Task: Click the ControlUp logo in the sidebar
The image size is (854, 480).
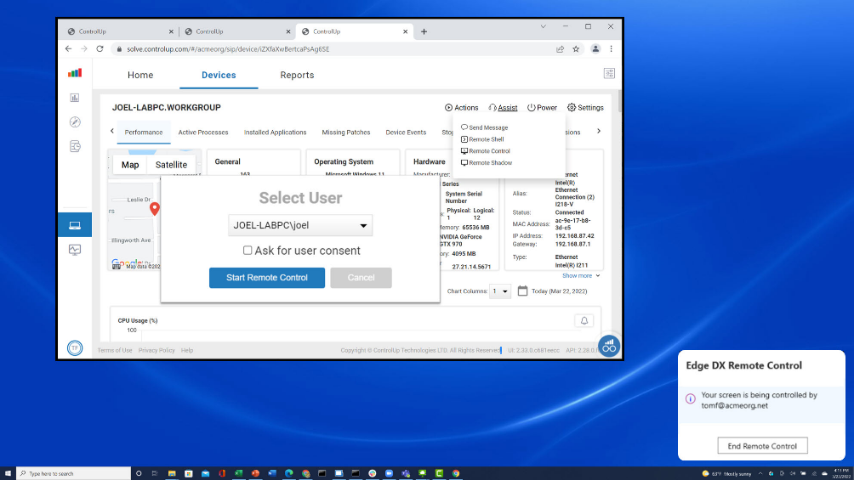Action: [x=75, y=73]
